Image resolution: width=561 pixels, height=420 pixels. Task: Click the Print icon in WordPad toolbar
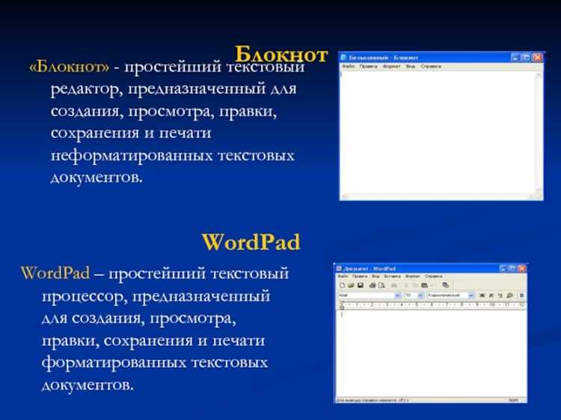coord(373,285)
